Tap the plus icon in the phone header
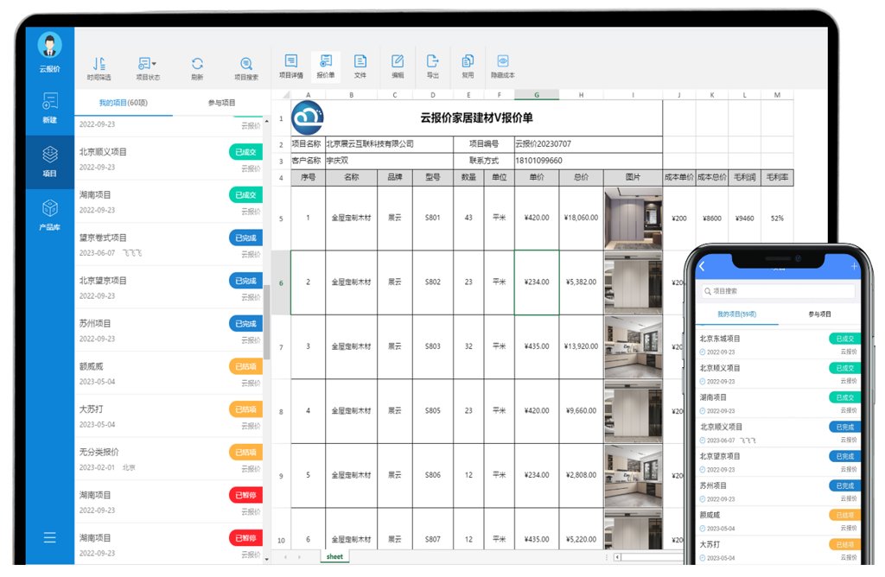 854,266
